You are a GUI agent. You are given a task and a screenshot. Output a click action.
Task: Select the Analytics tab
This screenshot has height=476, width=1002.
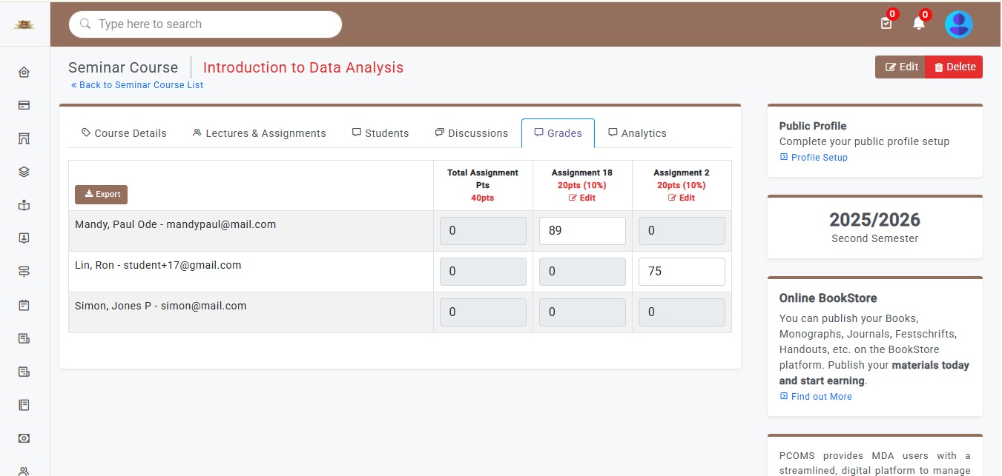coord(637,133)
